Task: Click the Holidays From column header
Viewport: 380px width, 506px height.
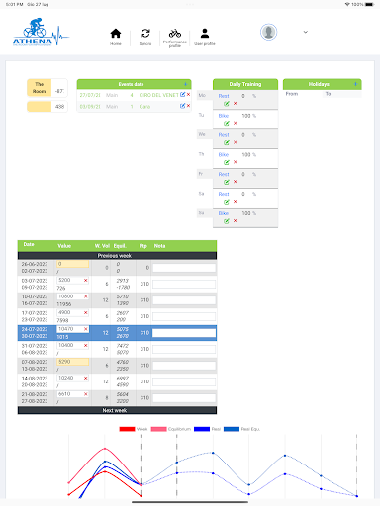Action: click(292, 94)
